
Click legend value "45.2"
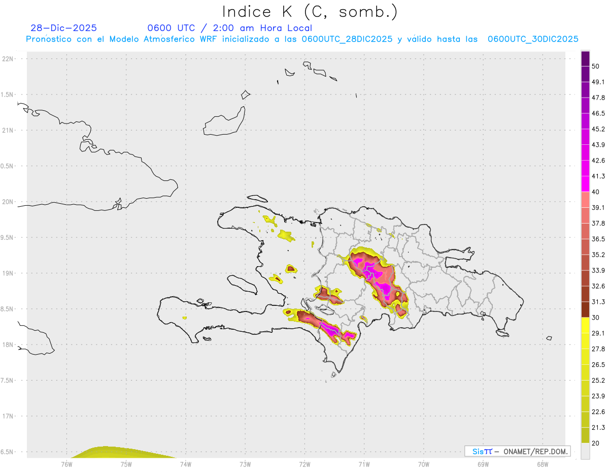(x=598, y=129)
